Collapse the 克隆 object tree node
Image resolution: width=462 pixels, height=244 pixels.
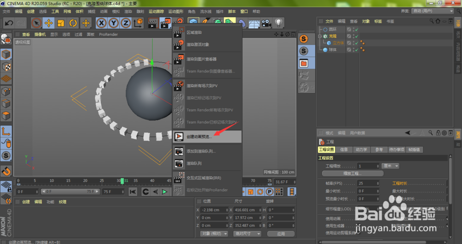tap(320, 36)
